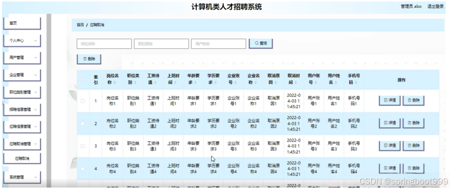Expand the 职位类别管理 sidebar menu

pyautogui.click(x=22, y=92)
